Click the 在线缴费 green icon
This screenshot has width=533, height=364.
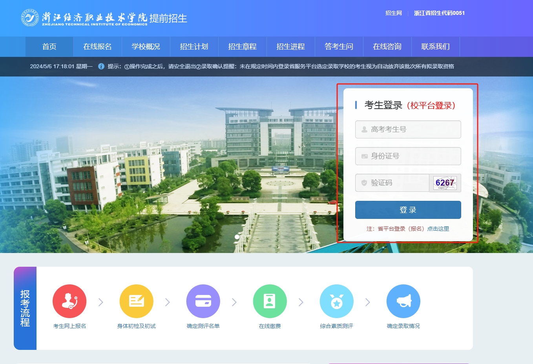pyautogui.click(x=270, y=301)
